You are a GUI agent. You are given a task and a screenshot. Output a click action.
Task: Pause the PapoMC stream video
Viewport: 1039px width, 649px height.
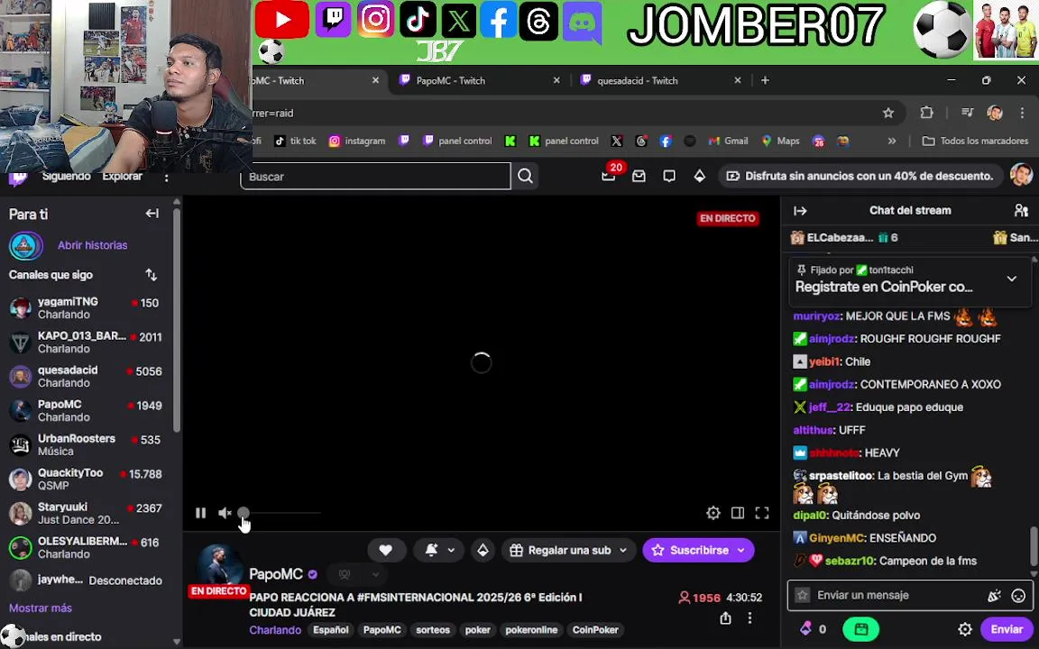point(201,513)
